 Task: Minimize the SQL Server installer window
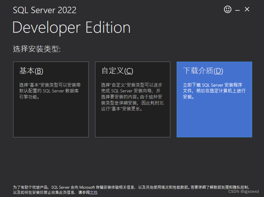pos(237,10)
